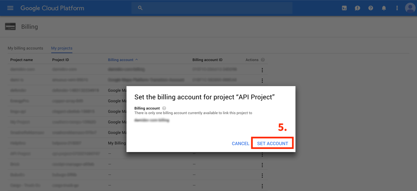Open the vertical-dots options menu in the header
Screen dimensions: 417x191
[x=397, y=8]
